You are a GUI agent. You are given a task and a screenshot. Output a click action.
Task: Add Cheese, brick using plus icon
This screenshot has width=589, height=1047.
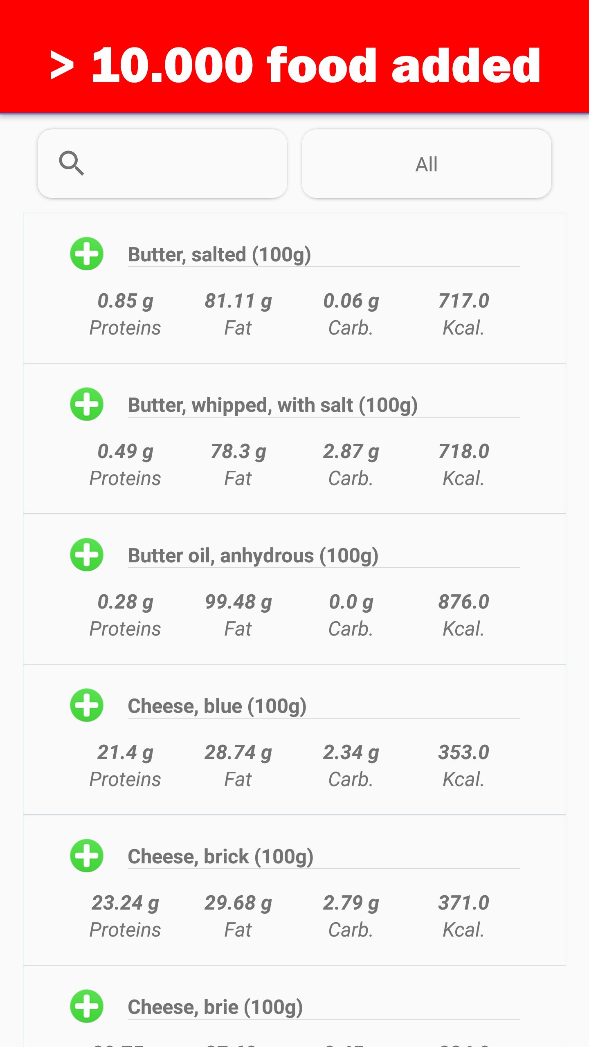(87, 856)
